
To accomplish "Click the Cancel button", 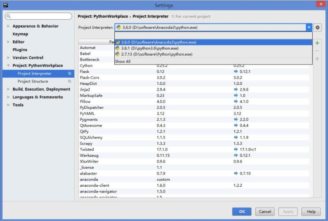I will (265, 212).
